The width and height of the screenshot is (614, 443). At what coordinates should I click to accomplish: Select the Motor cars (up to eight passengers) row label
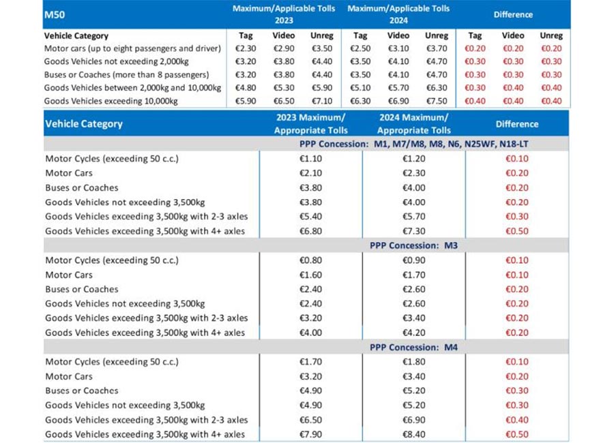132,49
